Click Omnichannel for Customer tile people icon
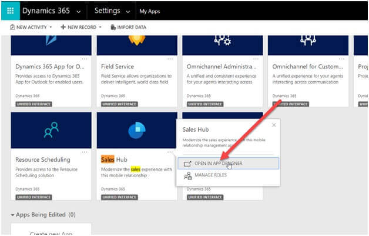The width and height of the screenshot is (369, 236). pos(308,40)
